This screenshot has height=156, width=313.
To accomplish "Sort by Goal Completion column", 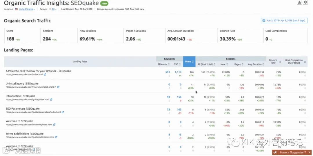I will click(x=295, y=61).
